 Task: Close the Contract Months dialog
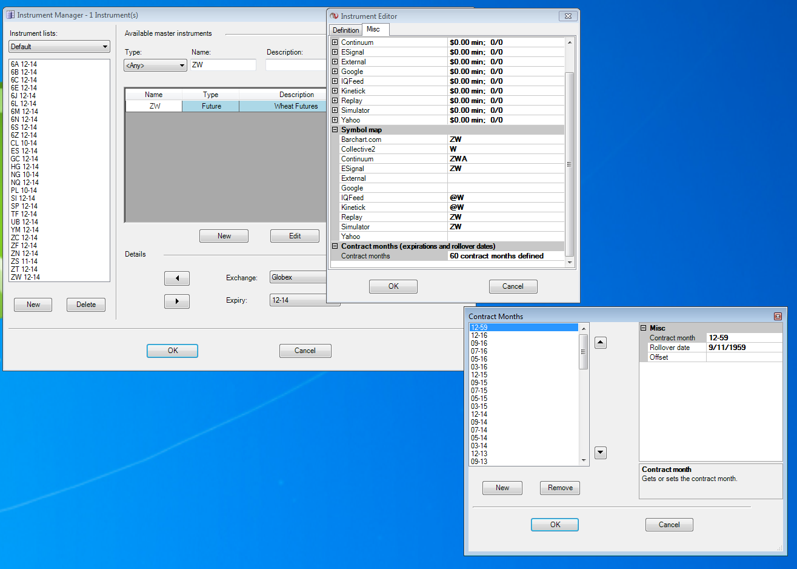tap(778, 317)
